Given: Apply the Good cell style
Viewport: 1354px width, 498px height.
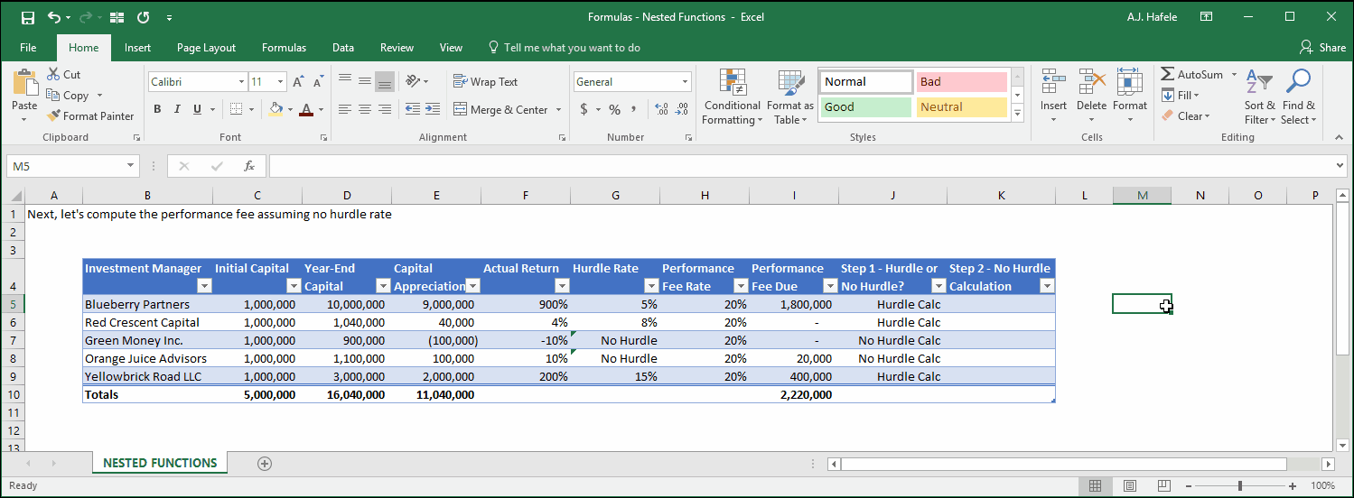Looking at the screenshot, I should pyautogui.click(x=865, y=106).
